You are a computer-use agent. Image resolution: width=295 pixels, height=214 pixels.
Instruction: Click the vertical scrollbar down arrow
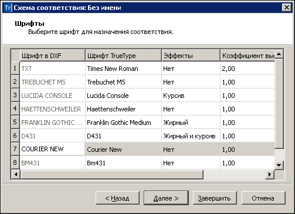click(279, 165)
